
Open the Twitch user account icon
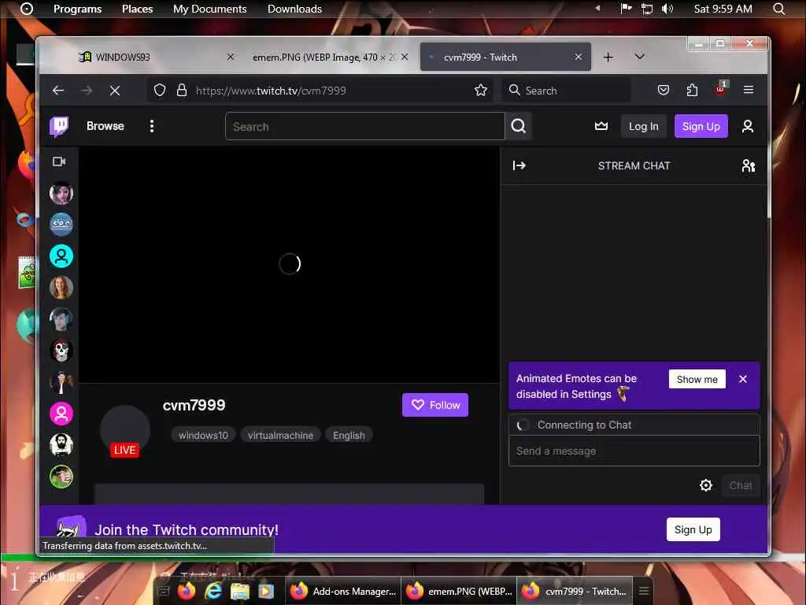pyautogui.click(x=748, y=126)
